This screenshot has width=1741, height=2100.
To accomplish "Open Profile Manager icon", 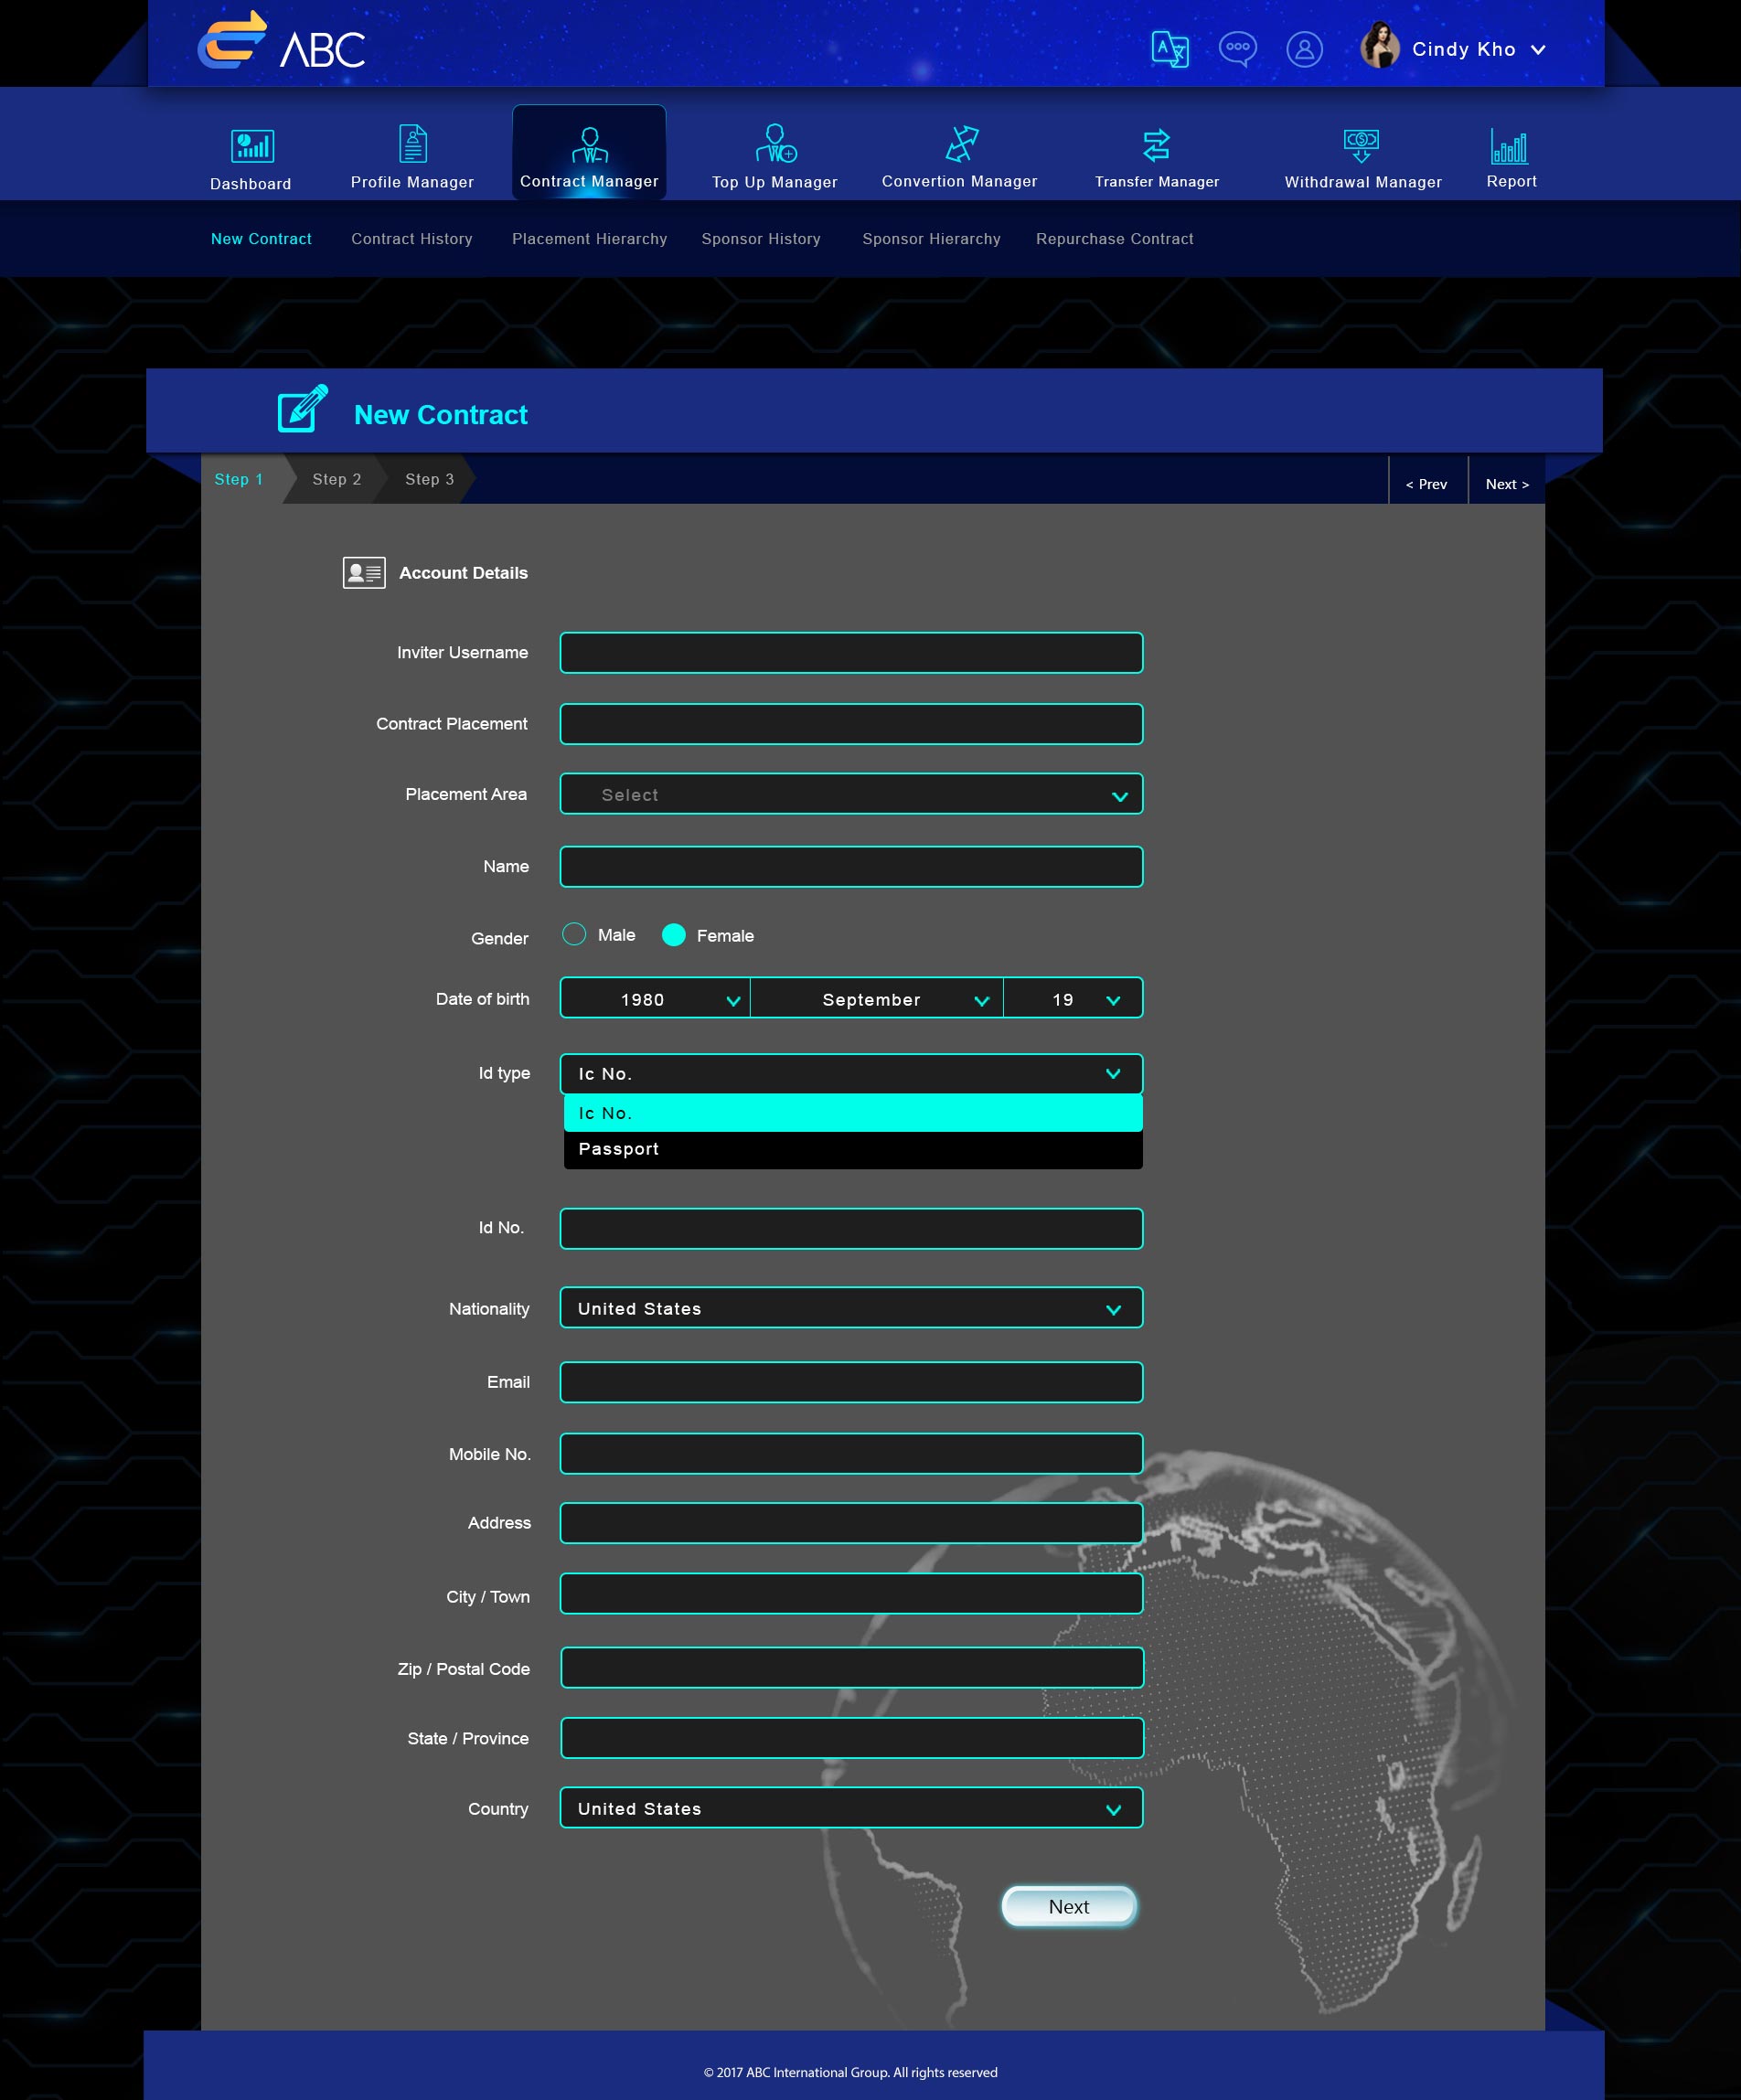I will [x=412, y=145].
